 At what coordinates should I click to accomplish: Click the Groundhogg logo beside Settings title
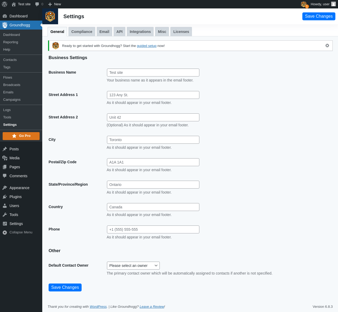click(50, 16)
